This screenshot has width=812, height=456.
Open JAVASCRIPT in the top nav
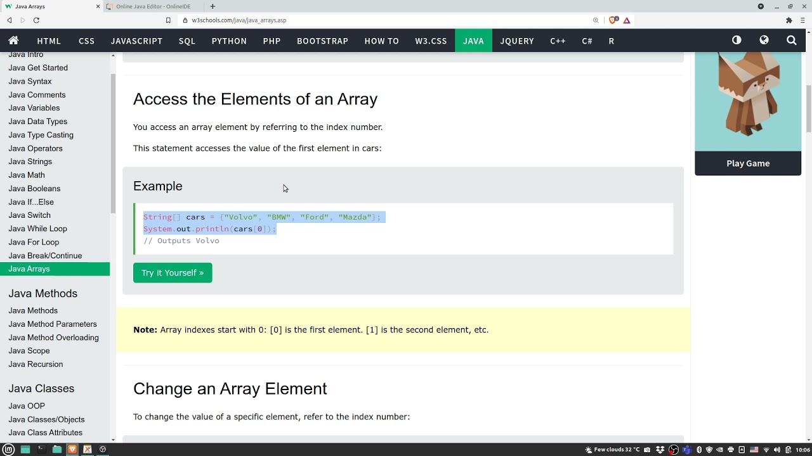[x=136, y=41]
